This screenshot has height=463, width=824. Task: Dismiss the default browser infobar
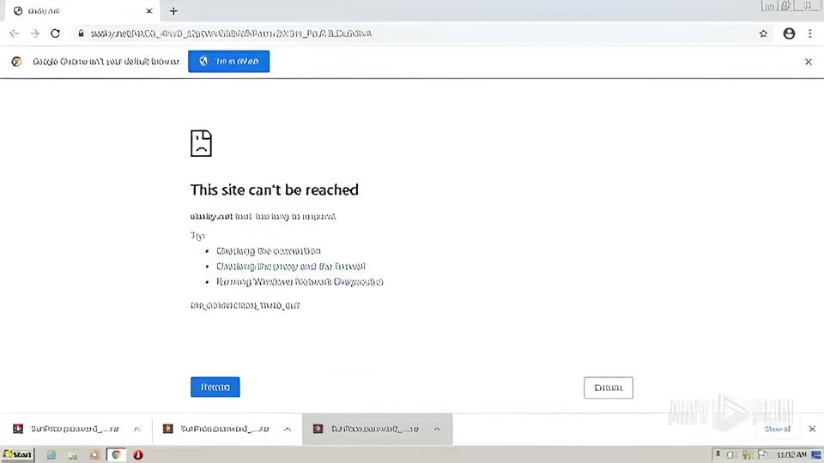pos(809,62)
